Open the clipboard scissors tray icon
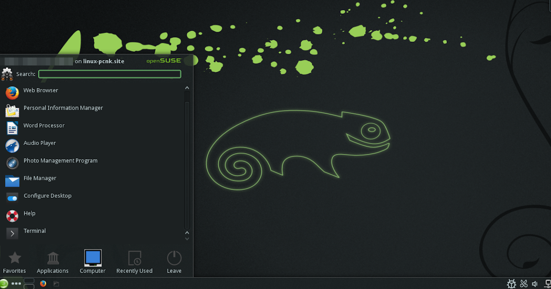Image resolution: width=551 pixels, height=289 pixels. [524, 283]
